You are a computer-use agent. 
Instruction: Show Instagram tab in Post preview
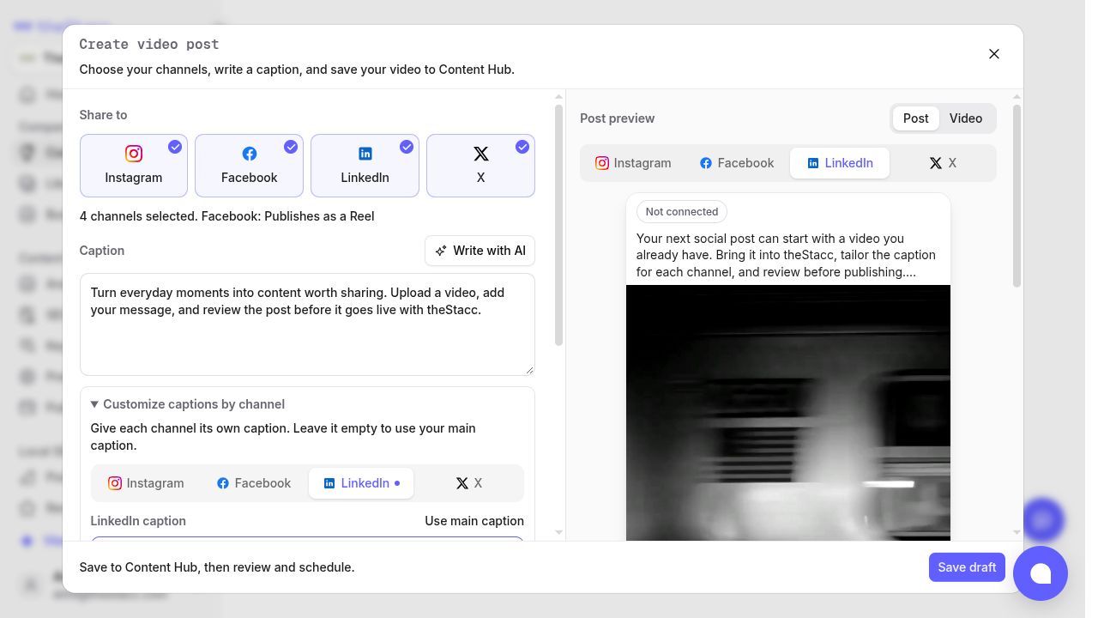pyautogui.click(x=634, y=163)
